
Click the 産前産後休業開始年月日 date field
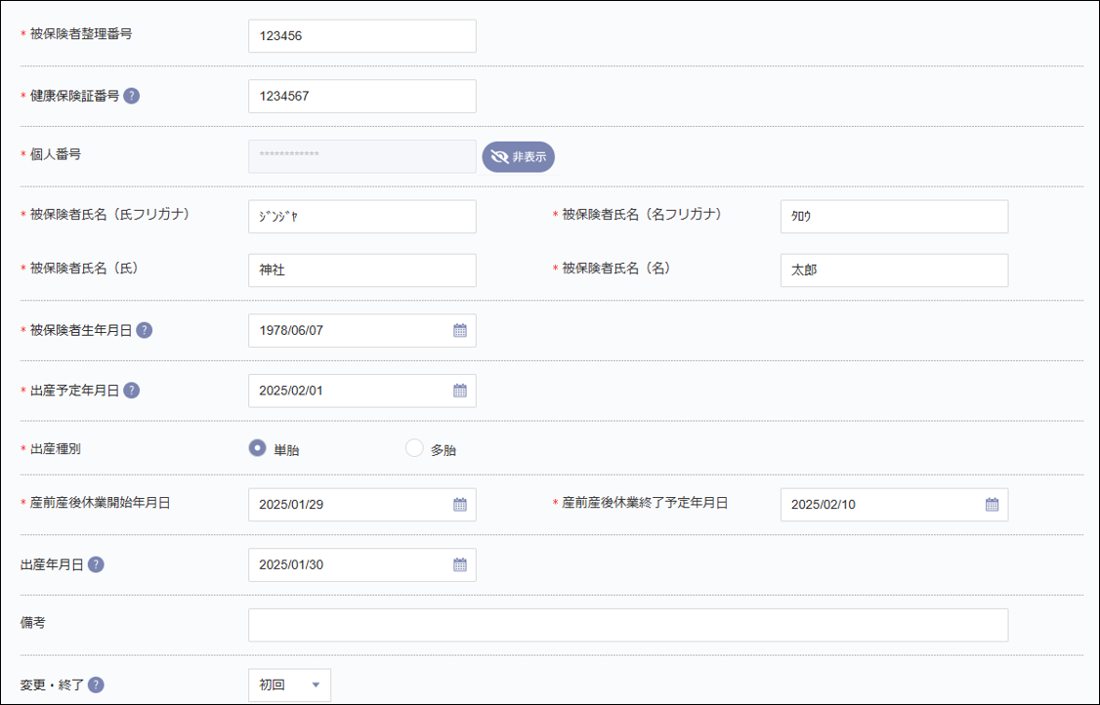[x=352, y=504]
